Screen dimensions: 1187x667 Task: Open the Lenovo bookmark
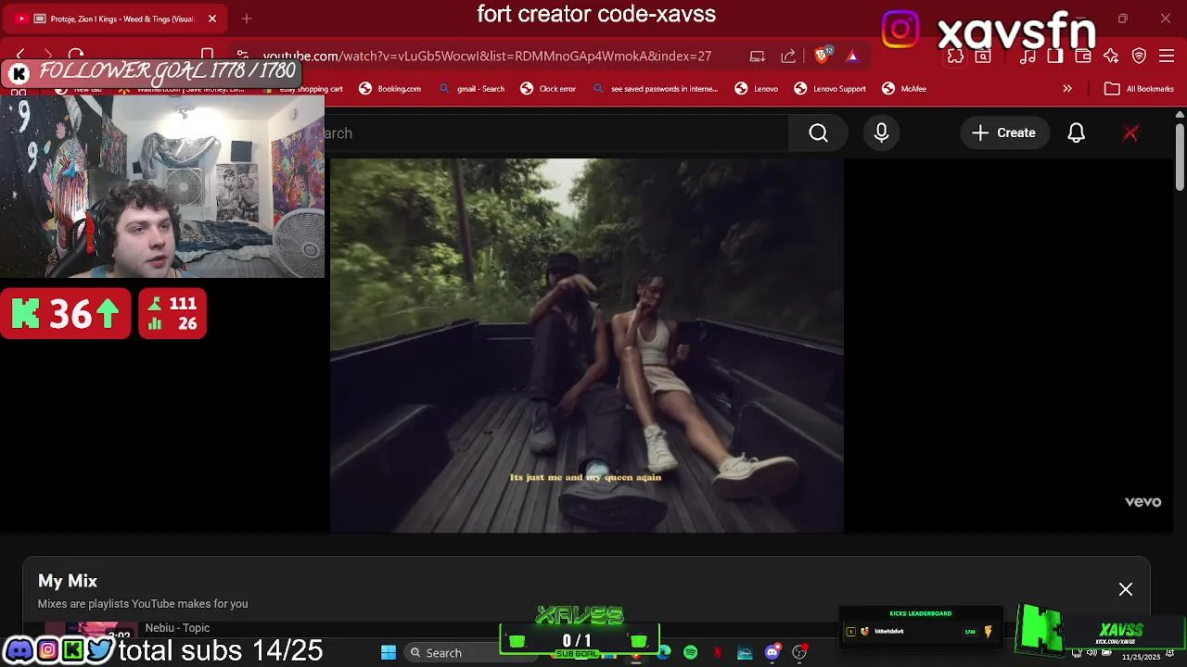pos(757,89)
